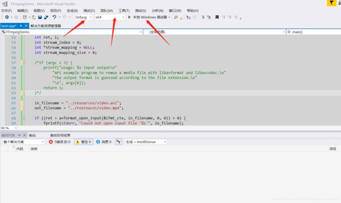Click the clear filters funnel icon

tap(119, 142)
